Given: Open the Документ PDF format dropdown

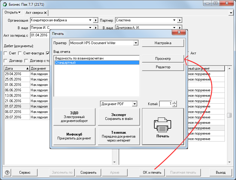Looking at the screenshot, I should tap(135, 104).
